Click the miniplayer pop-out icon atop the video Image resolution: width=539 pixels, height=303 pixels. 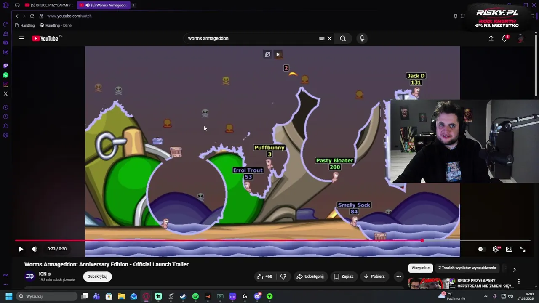click(x=267, y=54)
